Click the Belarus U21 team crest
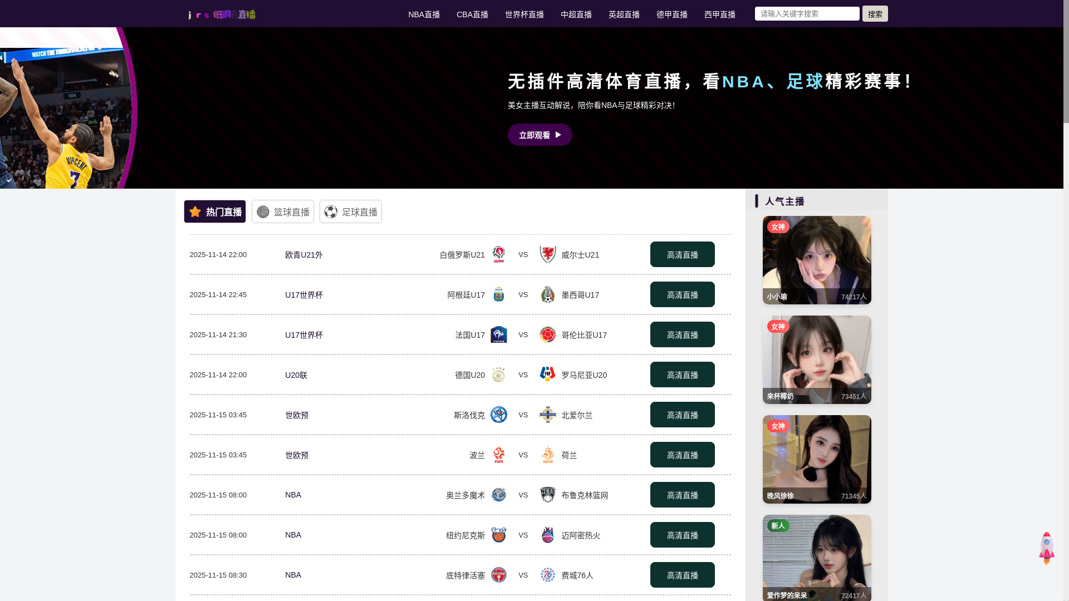This screenshot has height=601, width=1069. [x=499, y=254]
